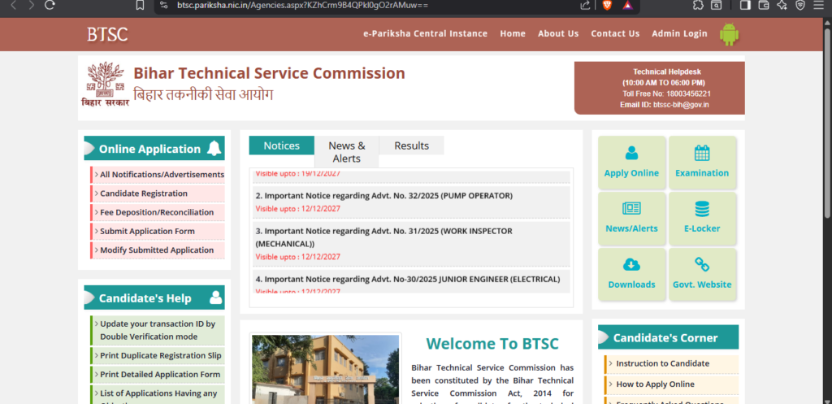Click the Bihar Sarkar tree emblem logo
832x404 pixels.
[105, 84]
